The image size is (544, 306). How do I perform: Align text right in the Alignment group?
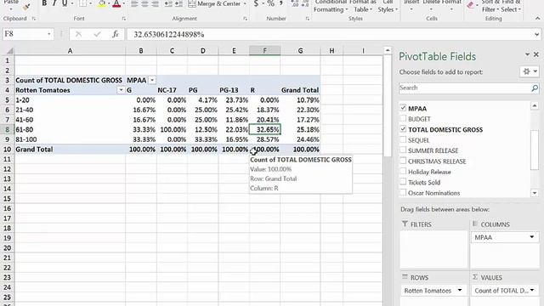click(x=156, y=3)
